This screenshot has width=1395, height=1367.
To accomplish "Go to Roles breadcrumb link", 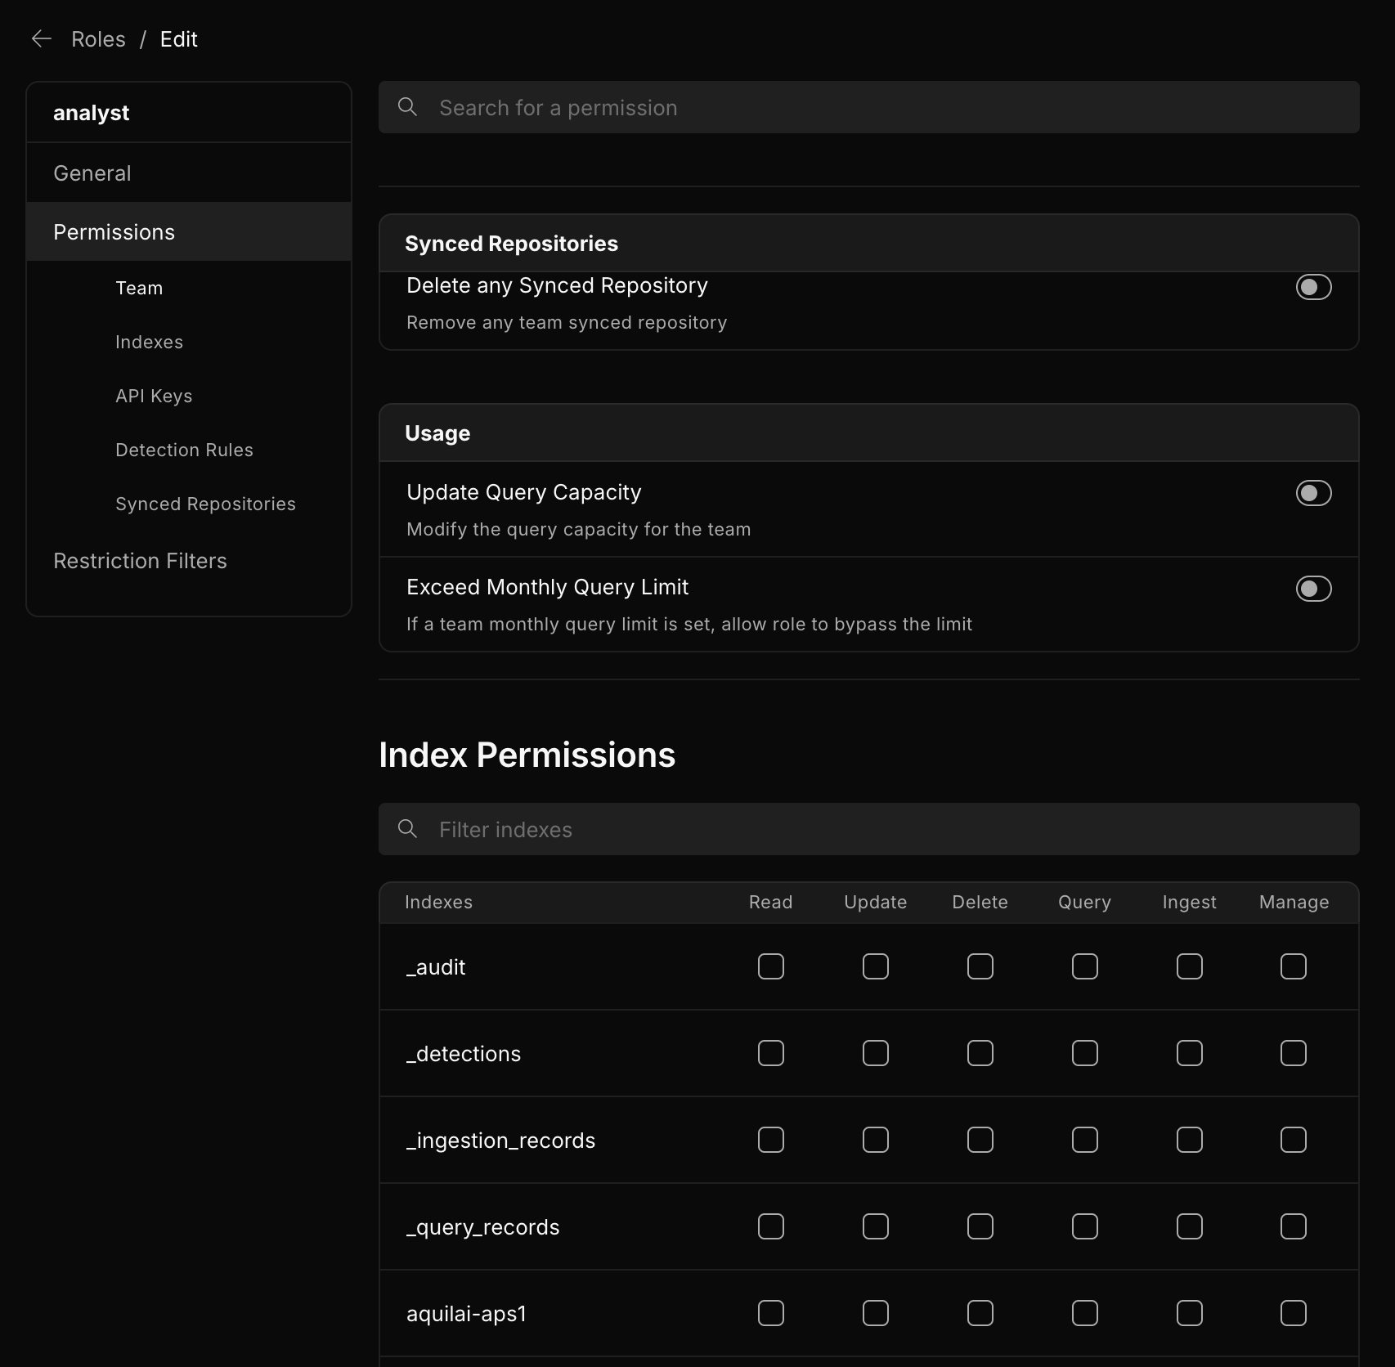I will click(98, 39).
